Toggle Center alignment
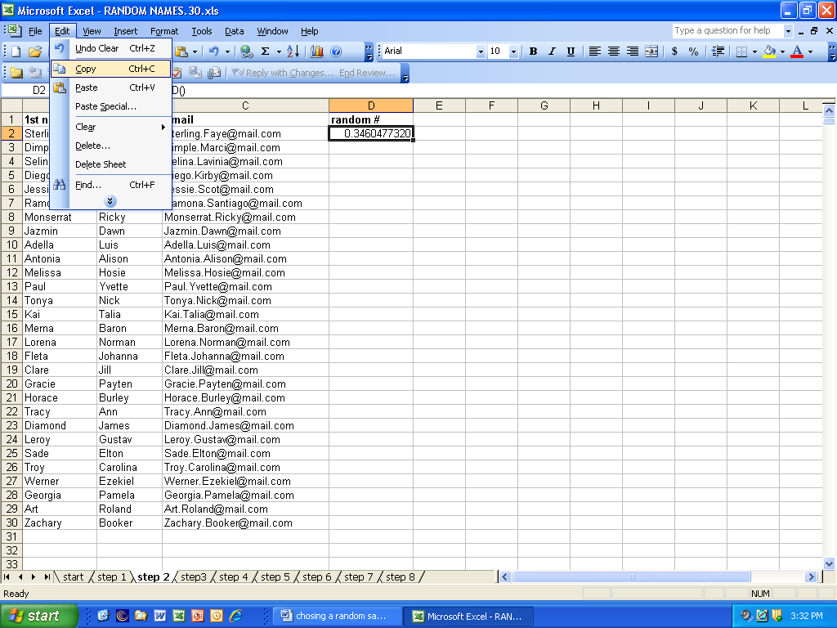Image resolution: width=837 pixels, height=628 pixels. (x=614, y=52)
